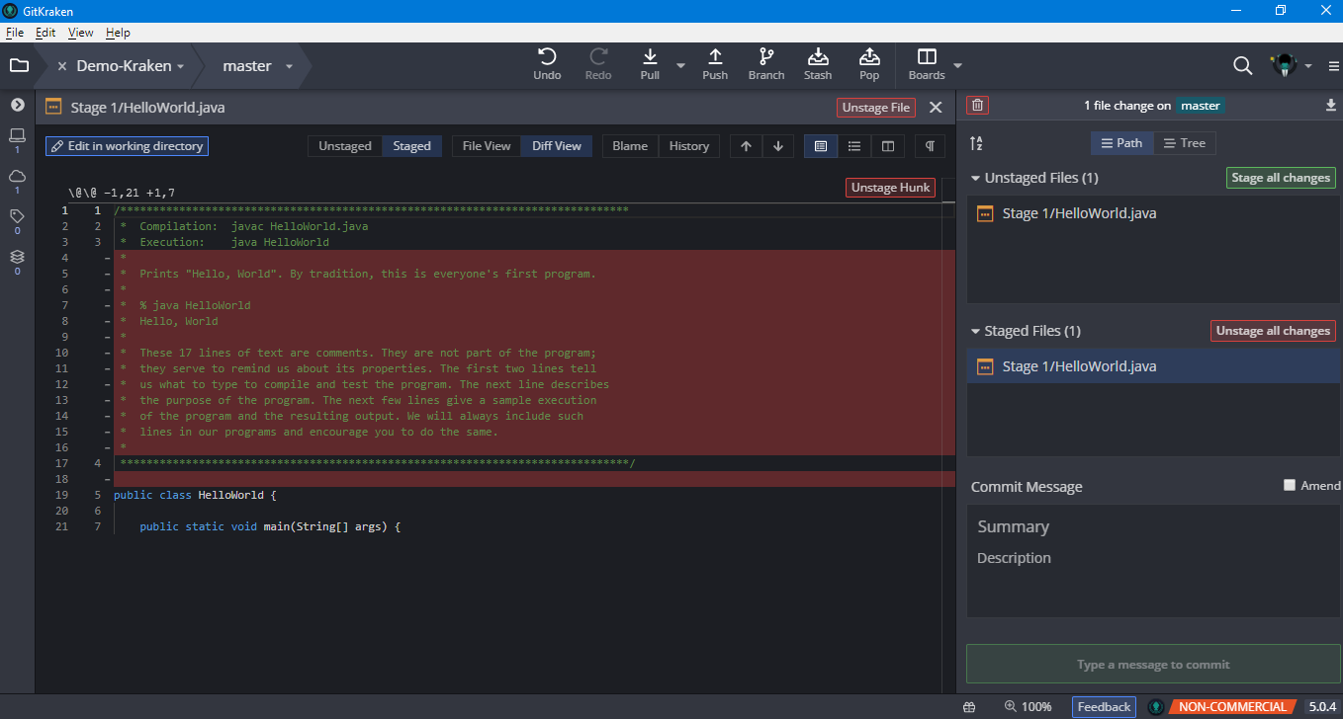Click the GitKraken logo in status bar

pyautogui.click(x=1154, y=707)
